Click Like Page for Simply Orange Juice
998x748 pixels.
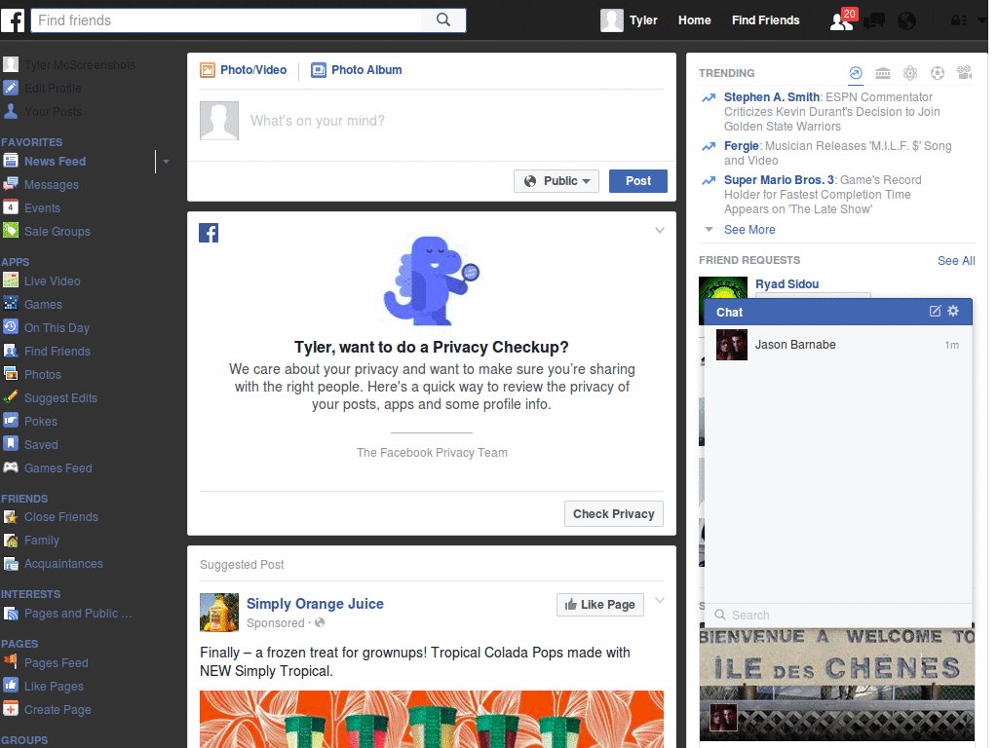[600, 605]
